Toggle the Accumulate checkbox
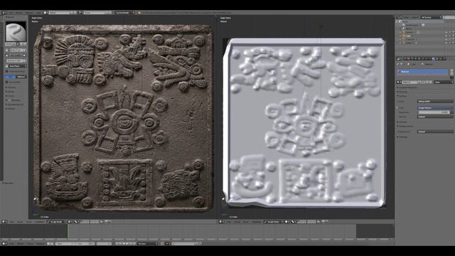 coord(7,82)
